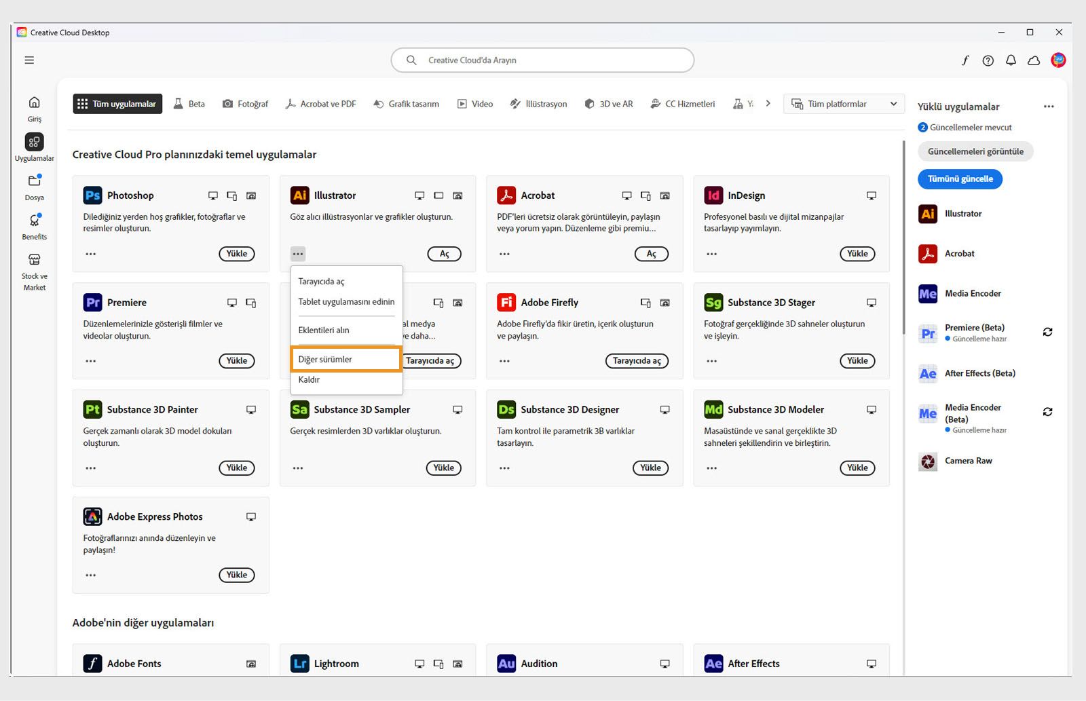Click the fonts icon in top bar
This screenshot has width=1086, height=701.
pyautogui.click(x=965, y=60)
